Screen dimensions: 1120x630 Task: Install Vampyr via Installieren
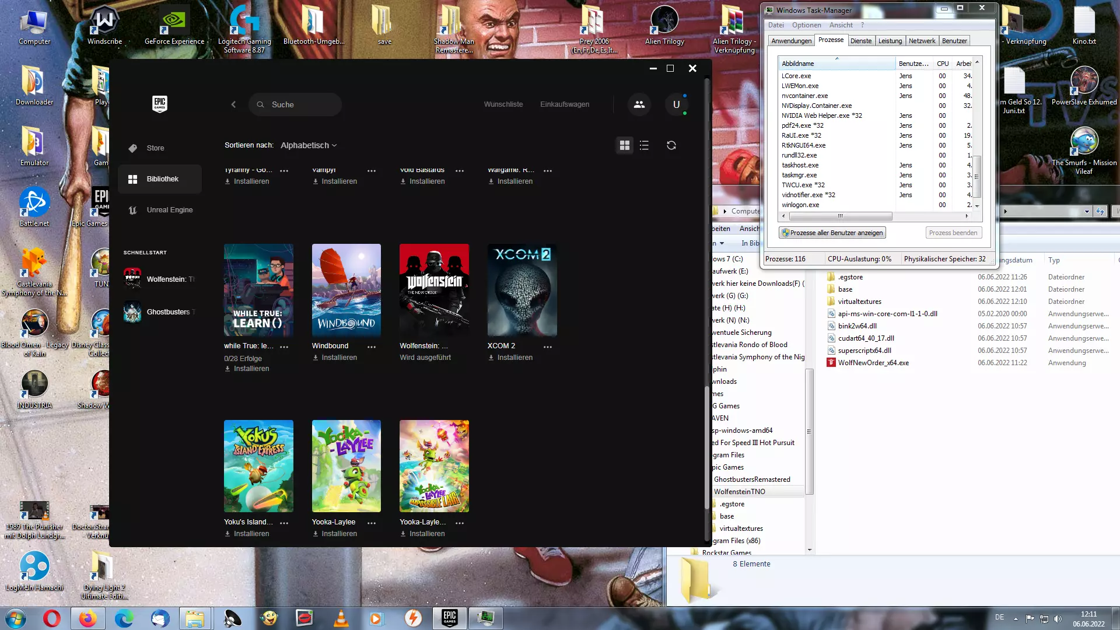[x=335, y=181]
